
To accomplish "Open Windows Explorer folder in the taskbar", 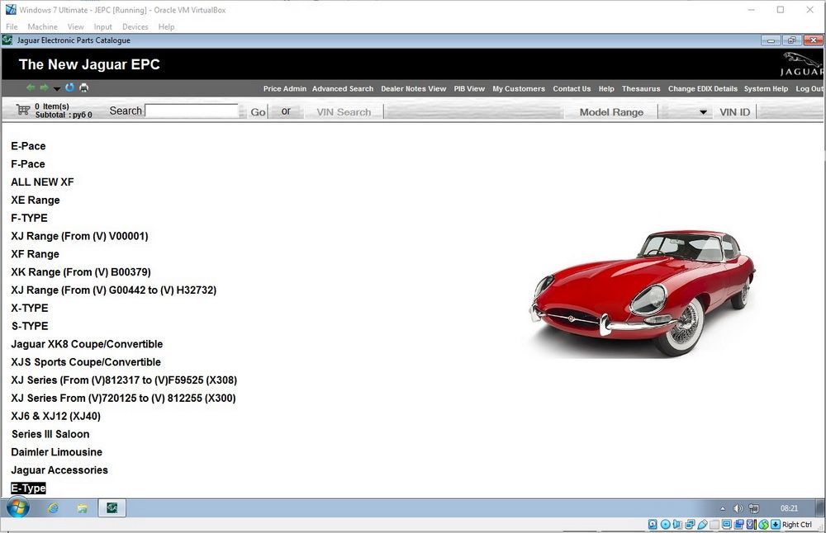I will coord(83,507).
